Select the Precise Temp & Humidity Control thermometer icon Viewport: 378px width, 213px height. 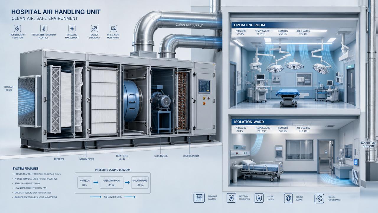point(44,28)
